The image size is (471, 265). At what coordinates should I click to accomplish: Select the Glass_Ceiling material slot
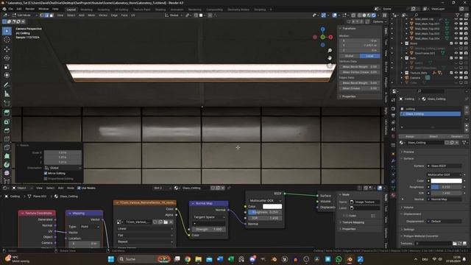(x=430, y=114)
